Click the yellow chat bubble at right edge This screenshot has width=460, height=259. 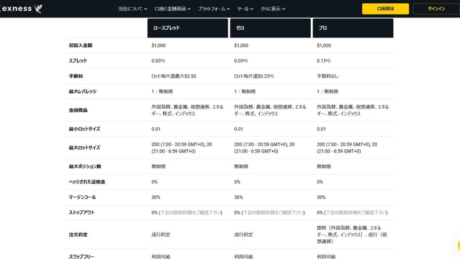457,245
